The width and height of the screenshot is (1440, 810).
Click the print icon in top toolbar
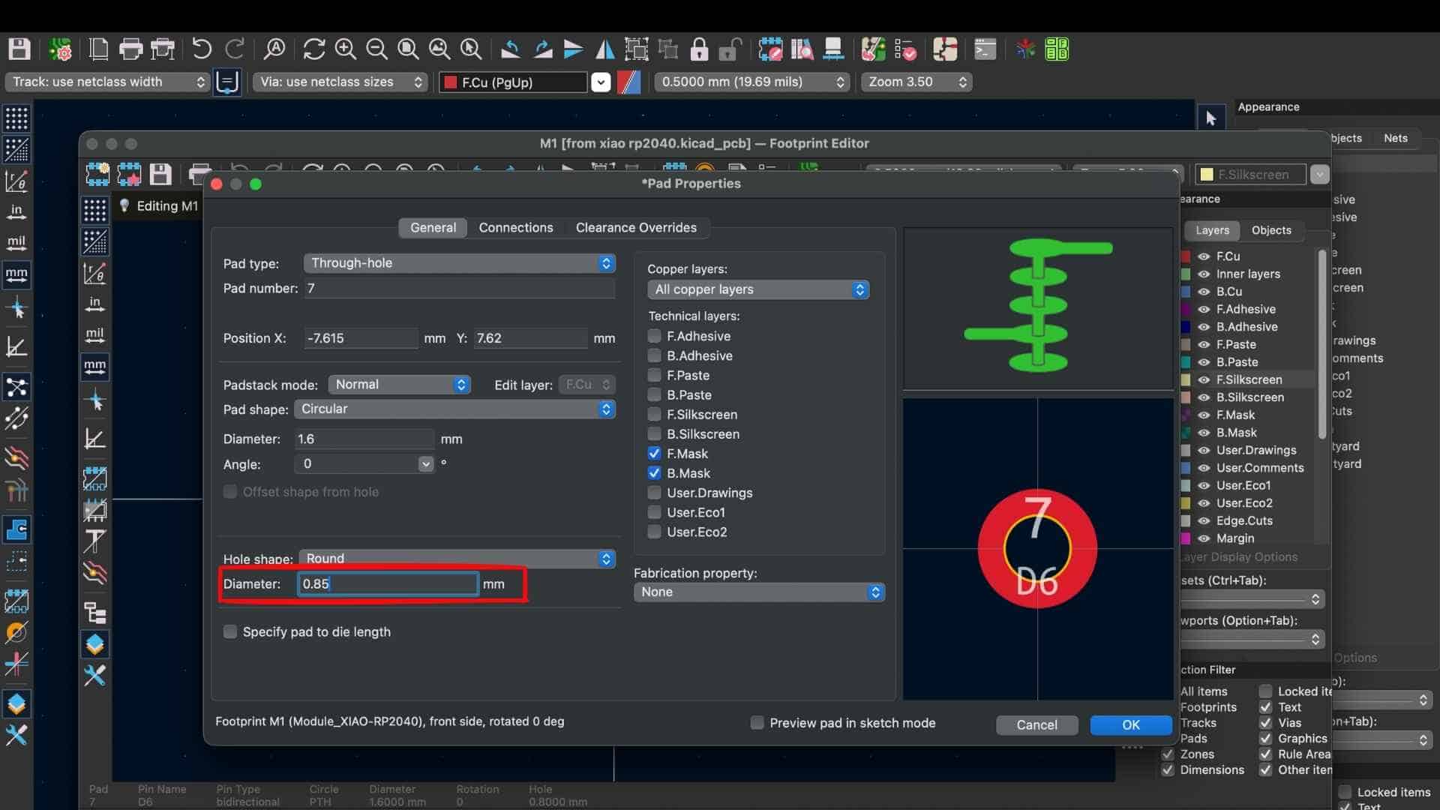click(130, 49)
